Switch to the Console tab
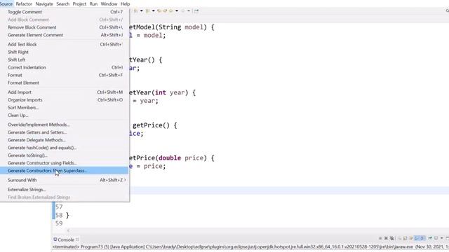Viewport: 449px width, 252px height. [66, 239]
